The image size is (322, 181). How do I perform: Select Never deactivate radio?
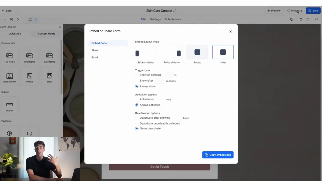point(137,128)
